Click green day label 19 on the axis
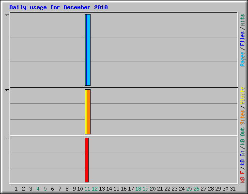 145,189
